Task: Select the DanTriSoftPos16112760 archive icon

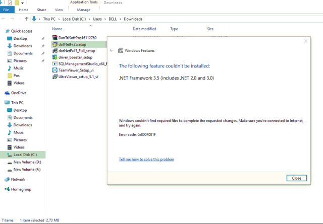Action: click(55, 38)
